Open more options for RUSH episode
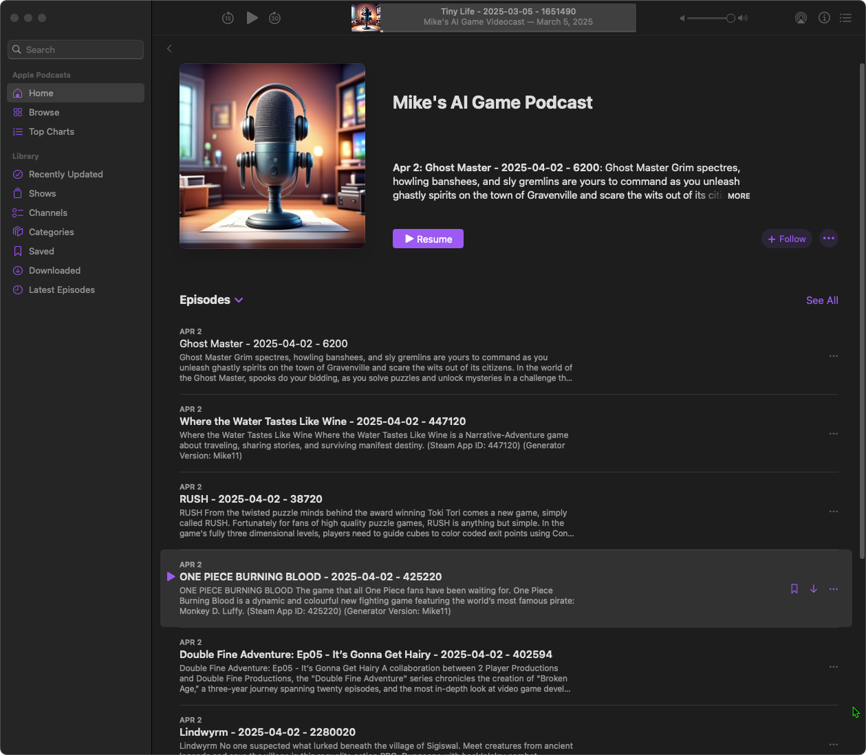This screenshot has height=755, width=866. pyautogui.click(x=834, y=512)
